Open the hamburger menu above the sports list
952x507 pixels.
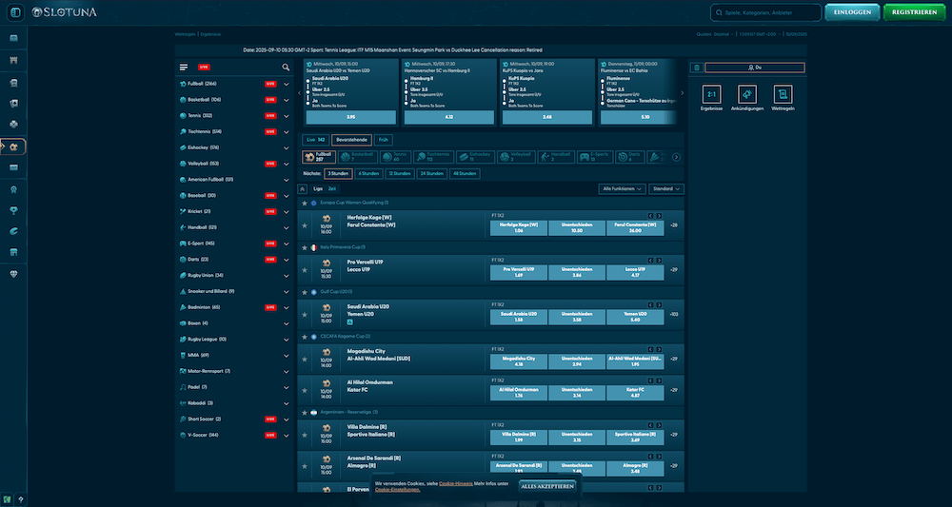coord(184,68)
